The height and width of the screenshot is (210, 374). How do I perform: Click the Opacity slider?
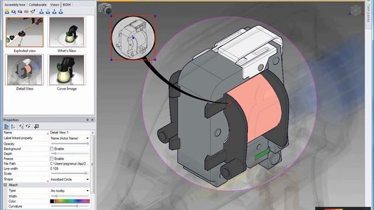click(x=70, y=143)
